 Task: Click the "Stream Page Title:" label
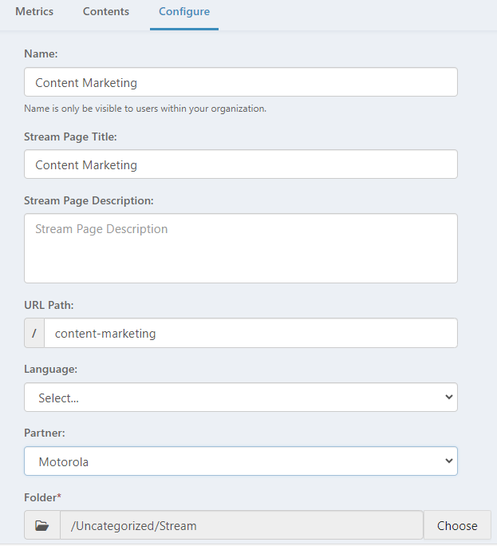[70, 136]
